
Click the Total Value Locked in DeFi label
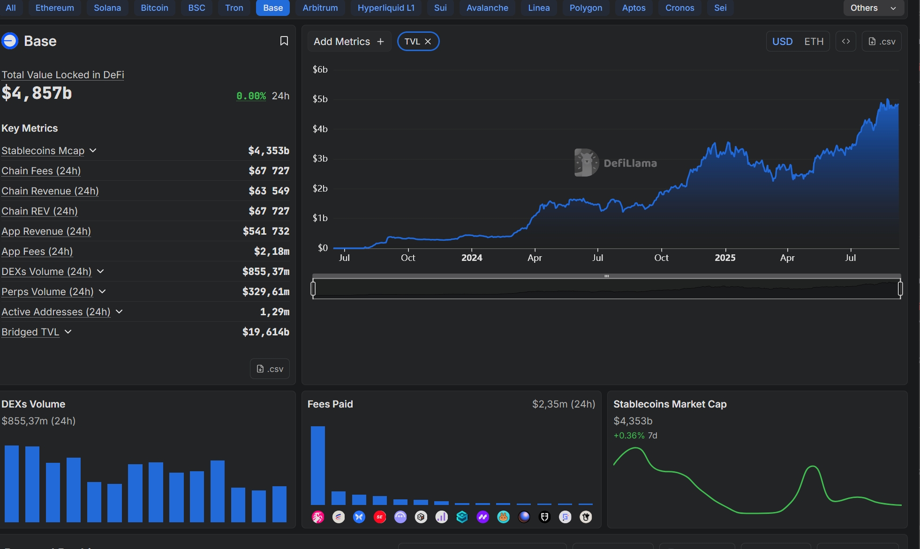63,74
